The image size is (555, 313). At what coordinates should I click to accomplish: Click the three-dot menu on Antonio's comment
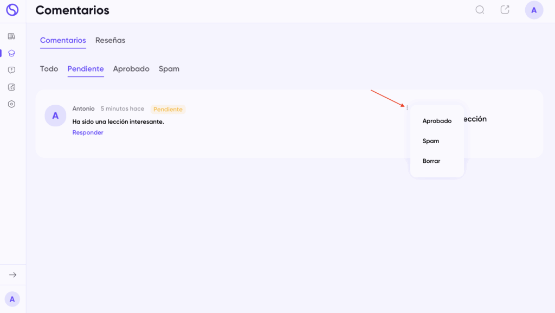408,108
